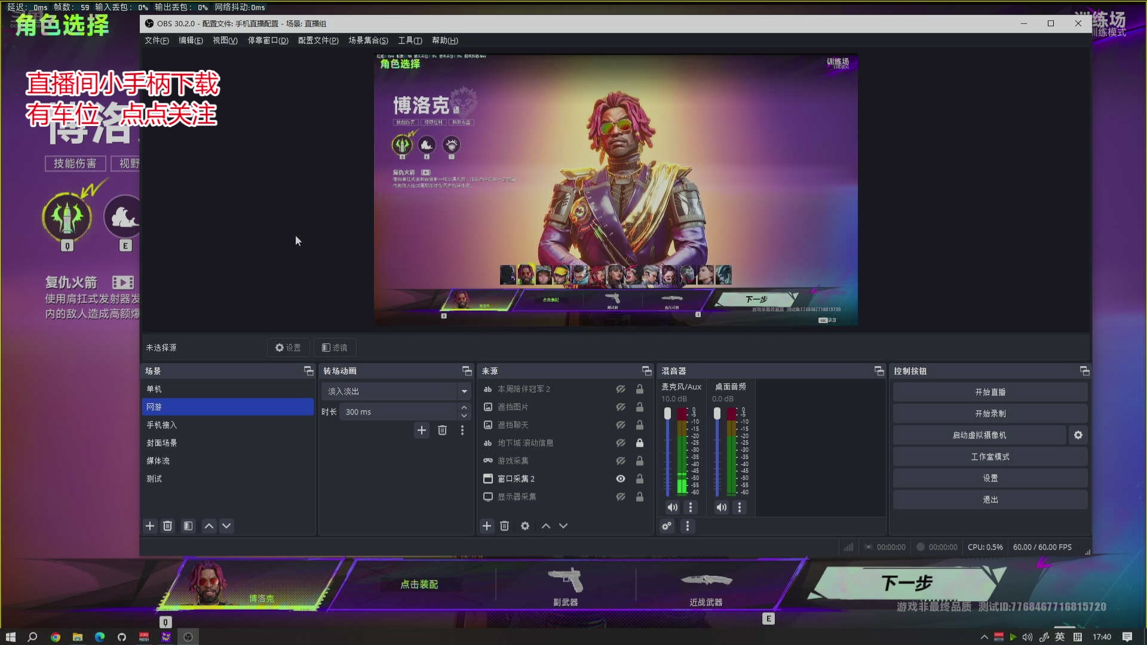Undock the 来源 panel
This screenshot has height=645, width=1147.
pos(647,371)
